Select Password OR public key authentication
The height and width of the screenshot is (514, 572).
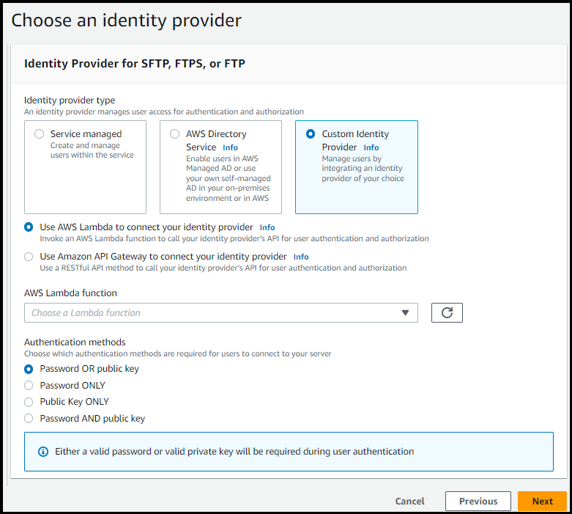[29, 369]
